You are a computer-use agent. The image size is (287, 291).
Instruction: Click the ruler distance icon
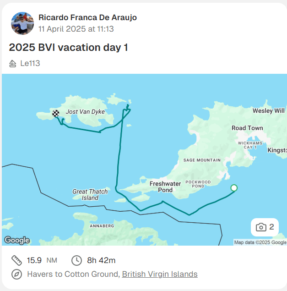click(17, 260)
